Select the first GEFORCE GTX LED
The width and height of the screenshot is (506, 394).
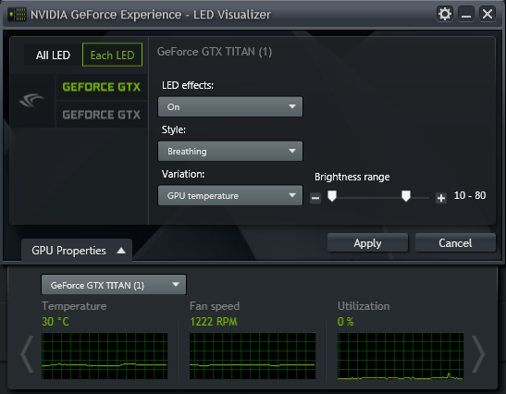[x=102, y=87]
